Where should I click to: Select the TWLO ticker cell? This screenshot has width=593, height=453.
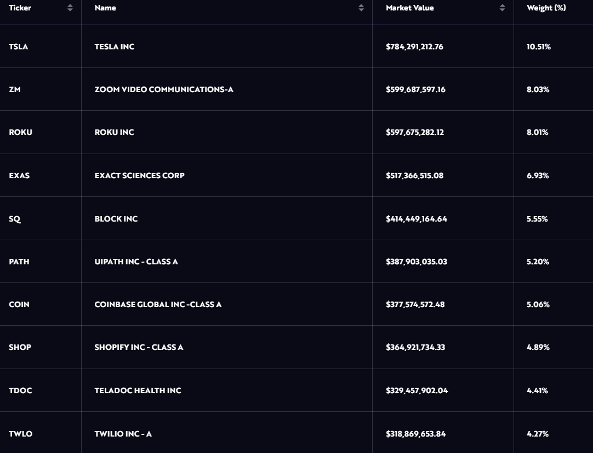pos(20,434)
